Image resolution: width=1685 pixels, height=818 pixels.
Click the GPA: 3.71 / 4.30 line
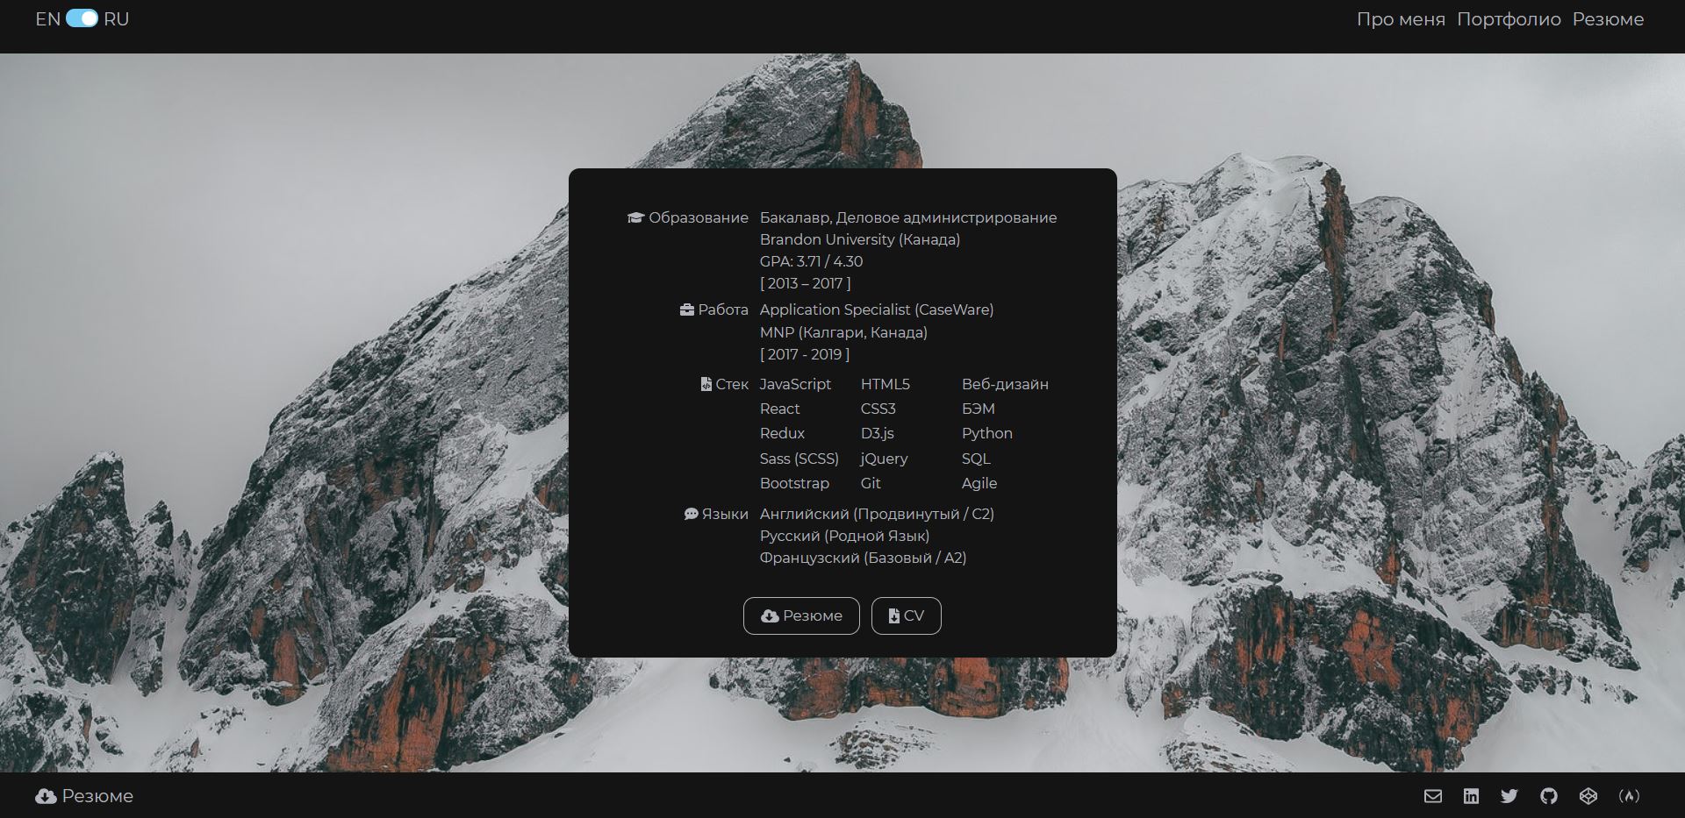click(811, 261)
